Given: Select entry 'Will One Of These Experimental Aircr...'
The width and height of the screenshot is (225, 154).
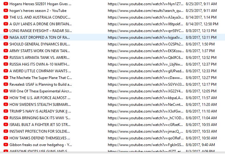Looking at the screenshot, I should [x=40, y=91].
